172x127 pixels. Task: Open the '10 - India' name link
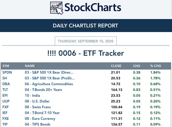pos(32,96)
